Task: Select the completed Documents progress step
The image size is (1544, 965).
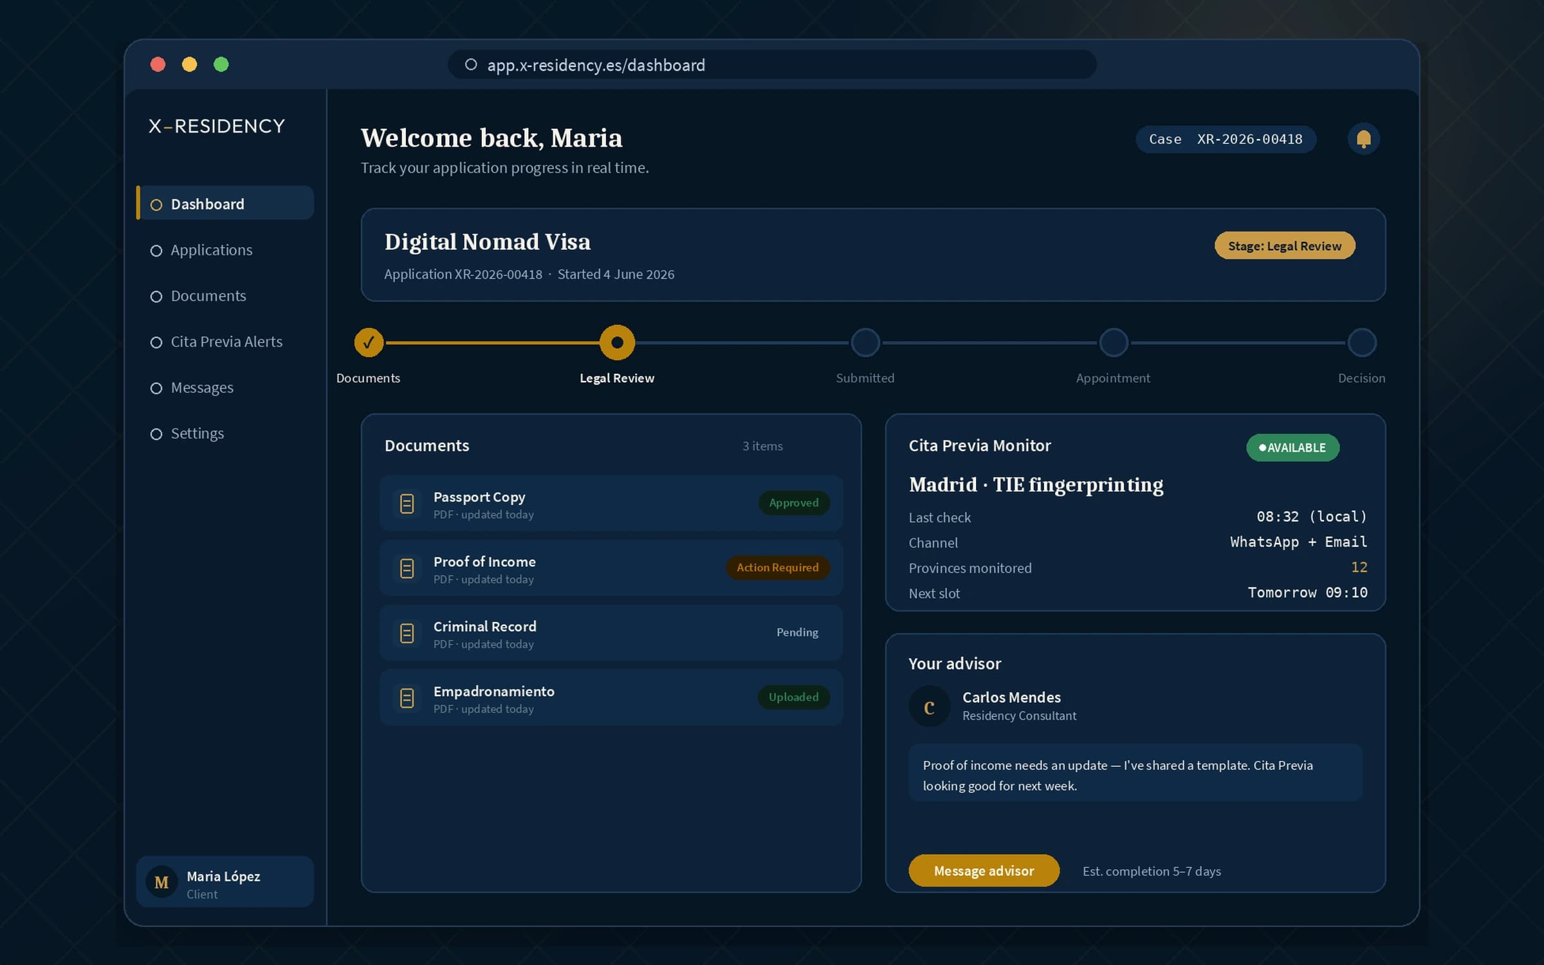Action: click(x=369, y=342)
